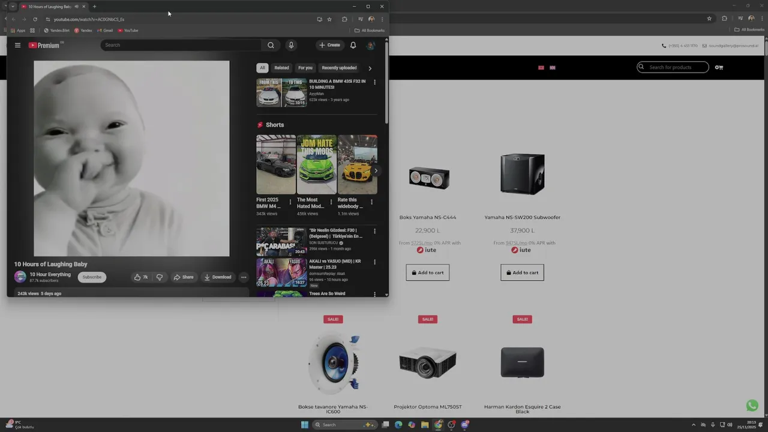Select the All filter chip
The image size is (768, 432).
click(x=262, y=68)
